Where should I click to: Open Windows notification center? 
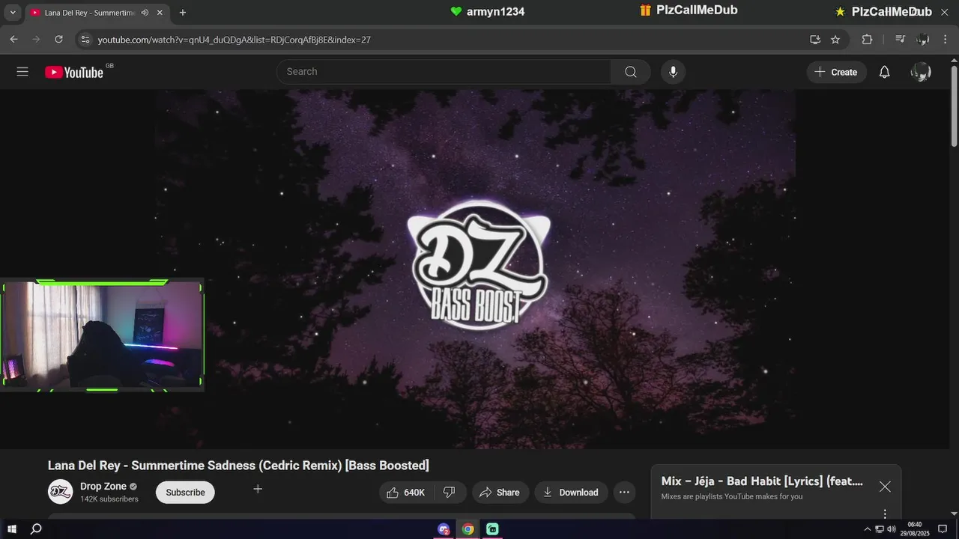[x=943, y=529]
